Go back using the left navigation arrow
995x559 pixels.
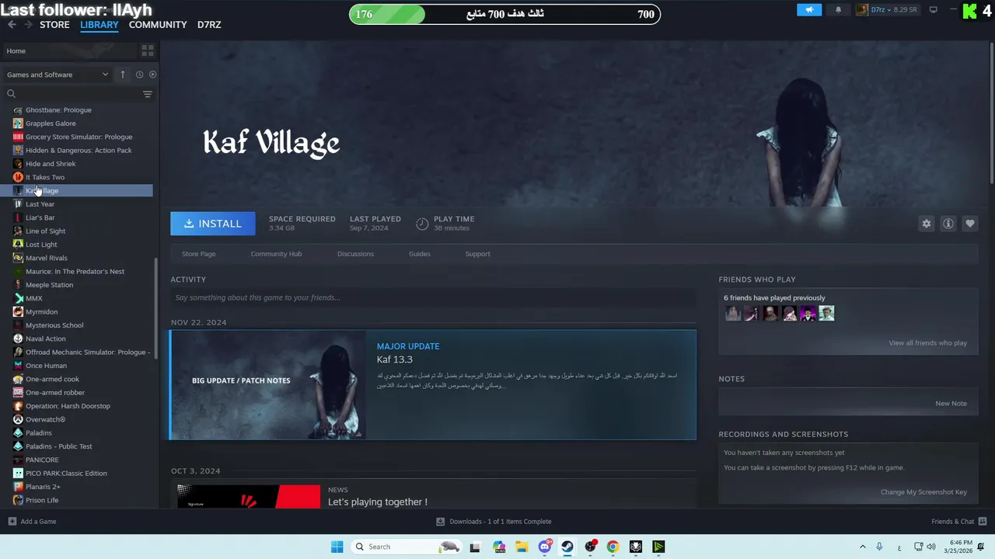point(12,25)
